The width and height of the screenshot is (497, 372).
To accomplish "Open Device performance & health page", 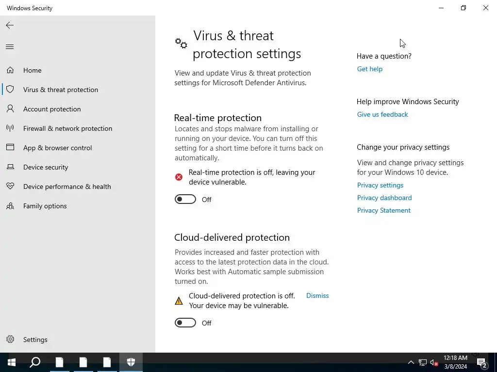I will tap(78, 186).
